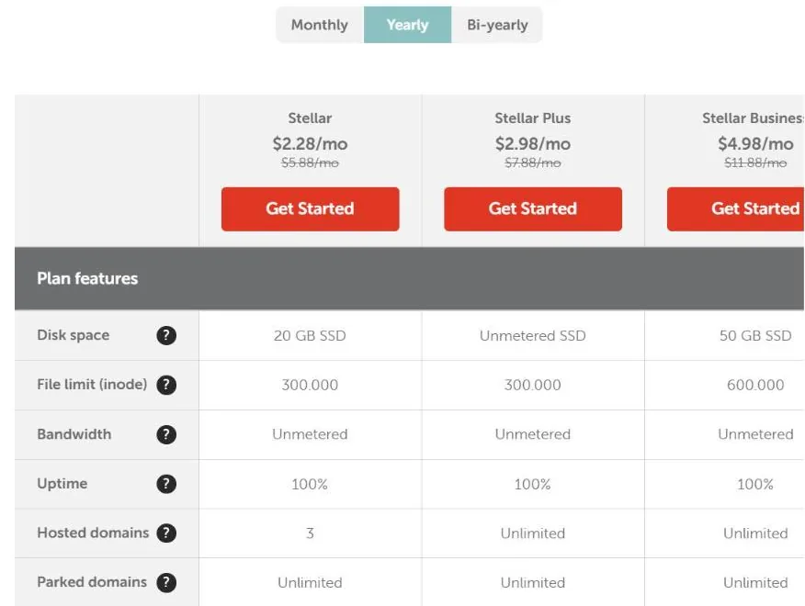
Task: Select the Uptime row label
Action: click(x=62, y=483)
